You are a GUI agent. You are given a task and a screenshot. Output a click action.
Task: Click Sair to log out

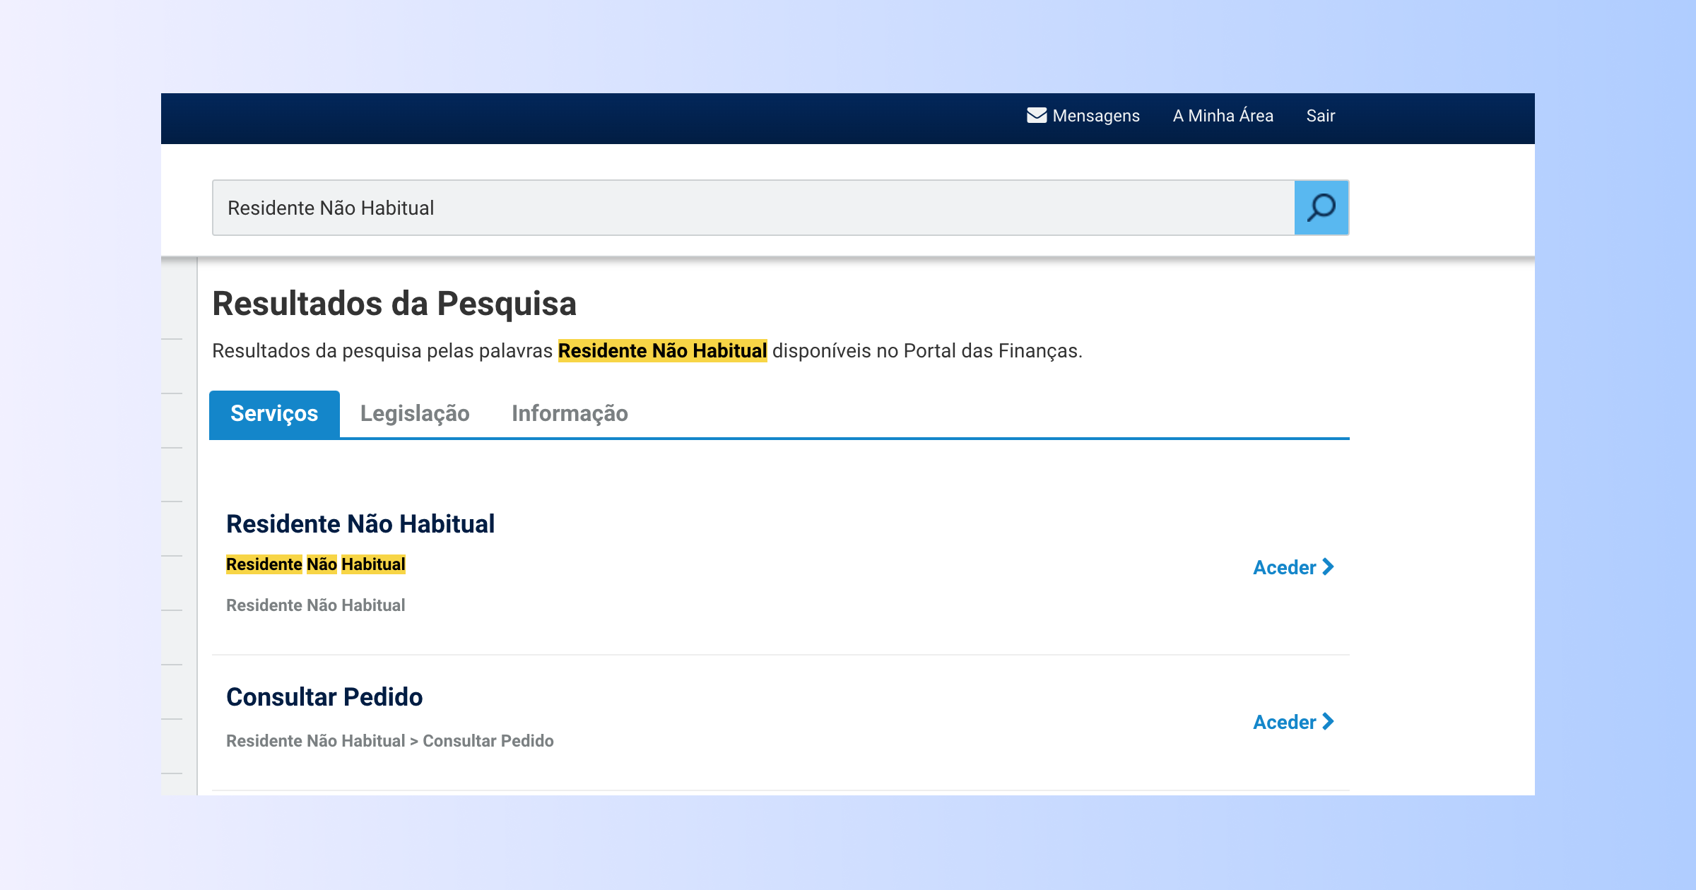(x=1320, y=116)
